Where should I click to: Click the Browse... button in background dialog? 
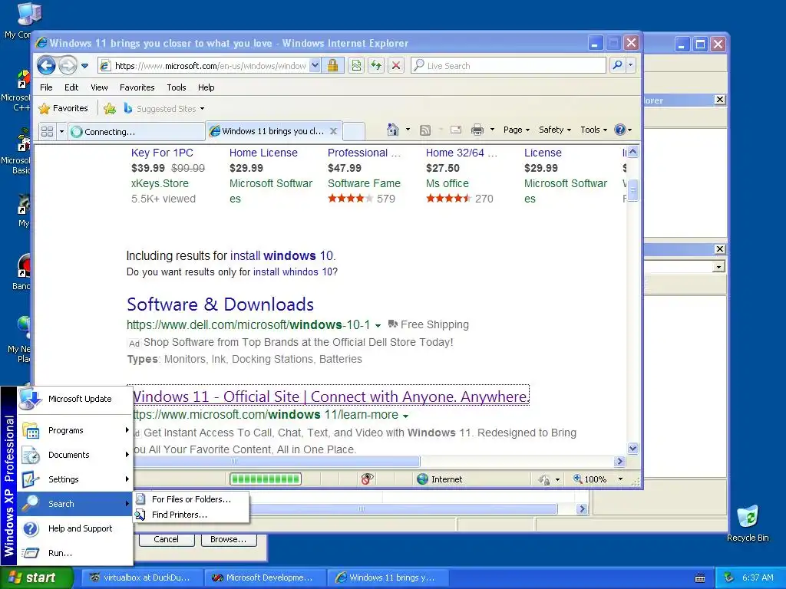coord(229,539)
